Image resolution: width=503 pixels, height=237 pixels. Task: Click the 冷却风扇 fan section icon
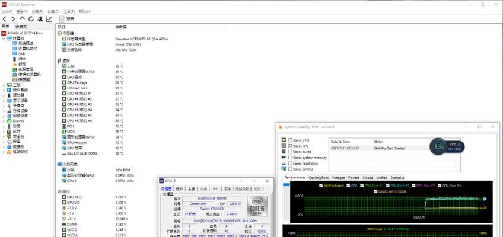point(59,164)
